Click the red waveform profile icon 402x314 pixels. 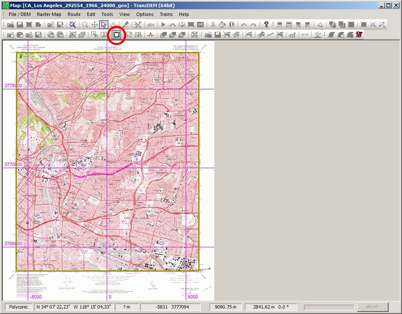coord(150,35)
